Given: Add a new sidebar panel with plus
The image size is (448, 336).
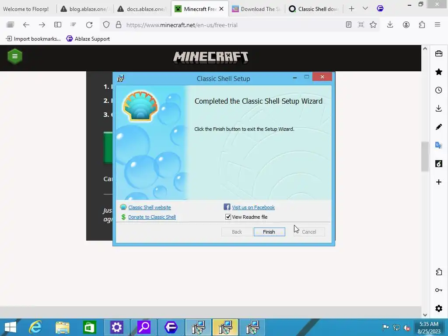Looking at the screenshot, I should (x=439, y=182).
